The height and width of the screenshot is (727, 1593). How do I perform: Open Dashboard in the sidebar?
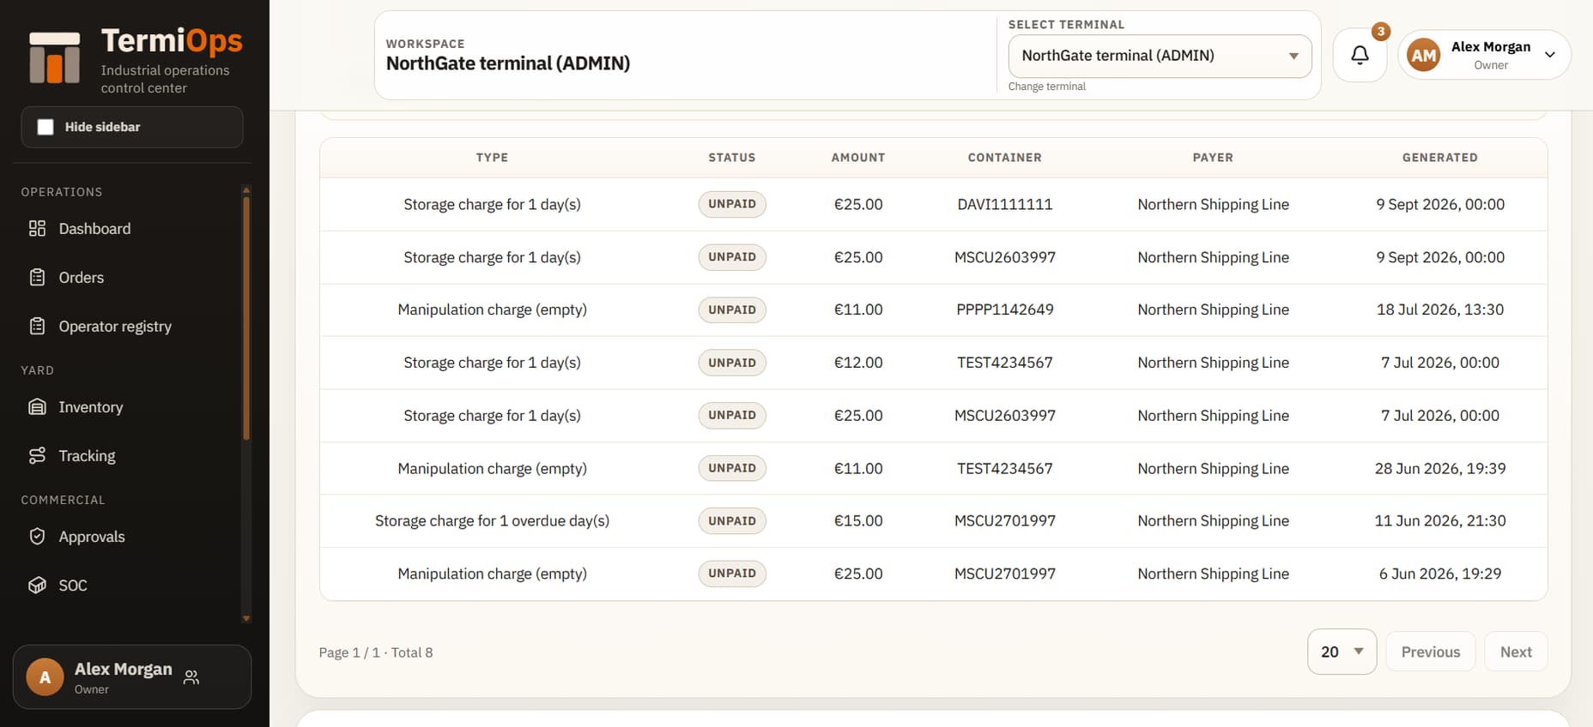(x=94, y=229)
